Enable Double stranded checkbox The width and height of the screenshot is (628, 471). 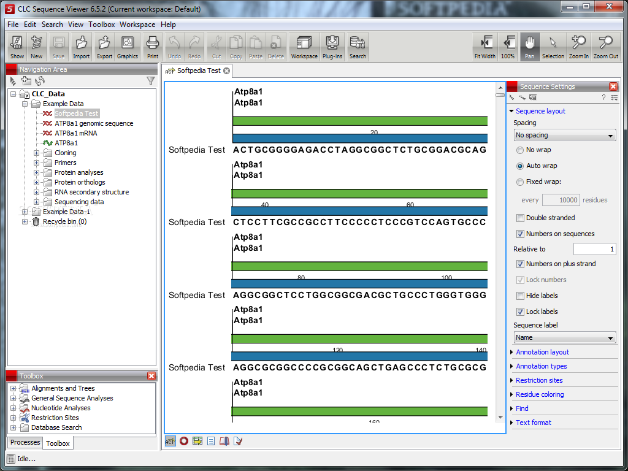[x=520, y=218]
